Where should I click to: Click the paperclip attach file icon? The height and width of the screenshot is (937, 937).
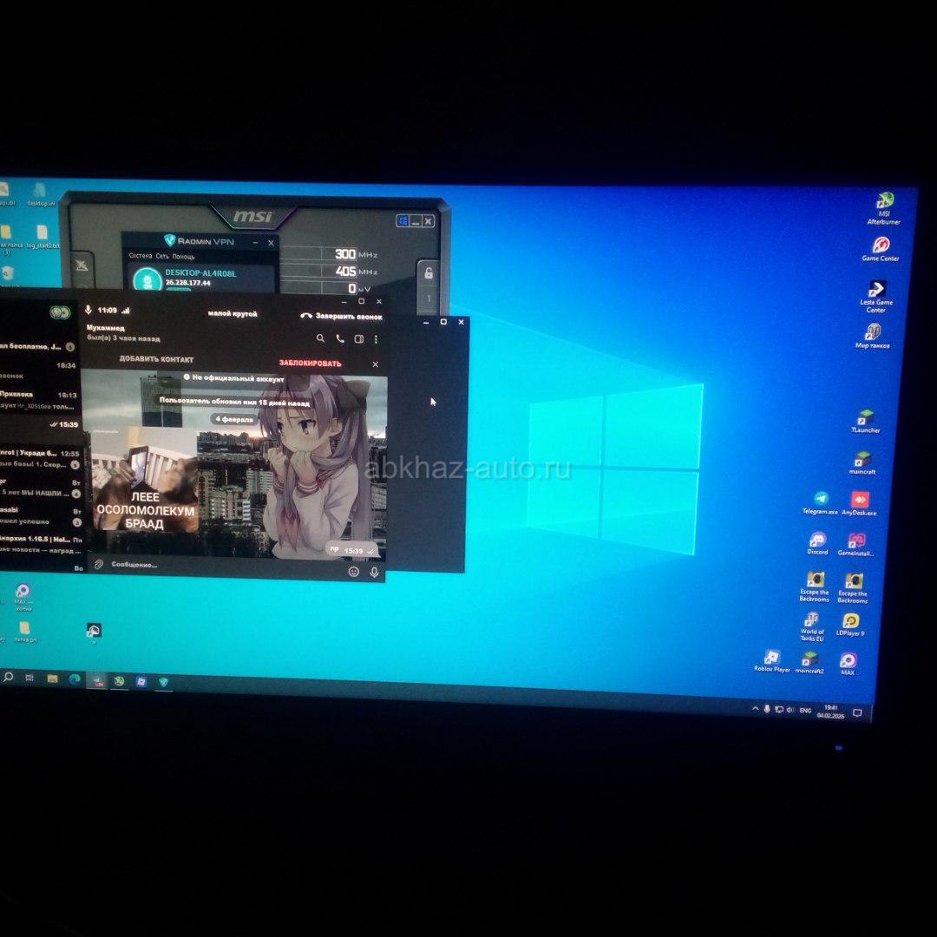(99, 564)
